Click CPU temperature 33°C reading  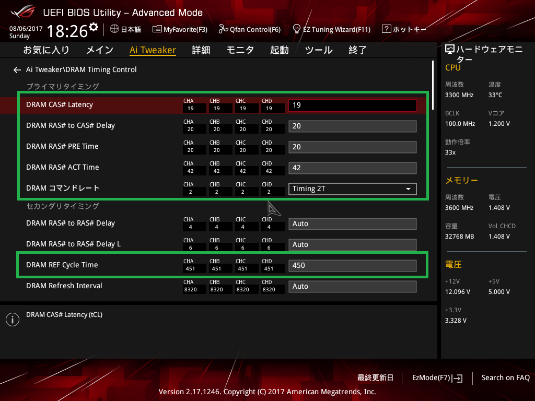coord(495,95)
